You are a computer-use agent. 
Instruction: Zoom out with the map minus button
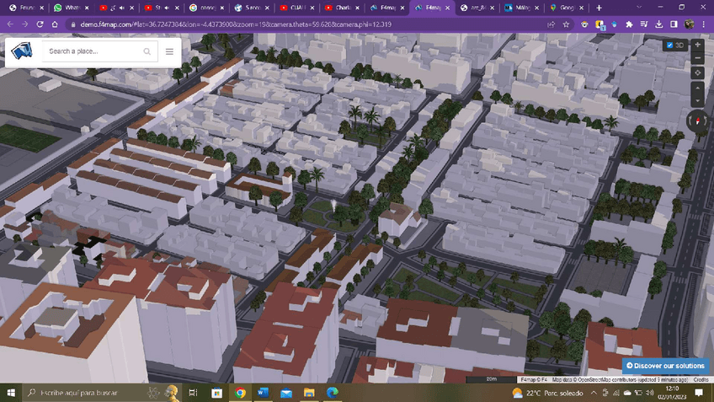(698, 58)
